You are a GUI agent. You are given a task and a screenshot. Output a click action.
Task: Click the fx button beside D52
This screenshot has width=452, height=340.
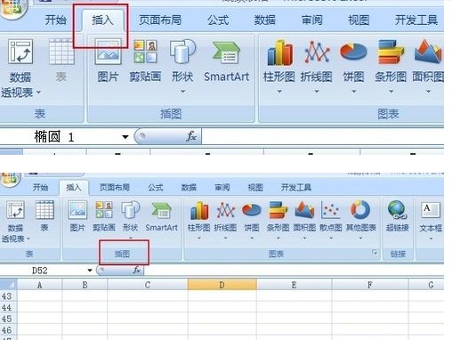[136, 270]
